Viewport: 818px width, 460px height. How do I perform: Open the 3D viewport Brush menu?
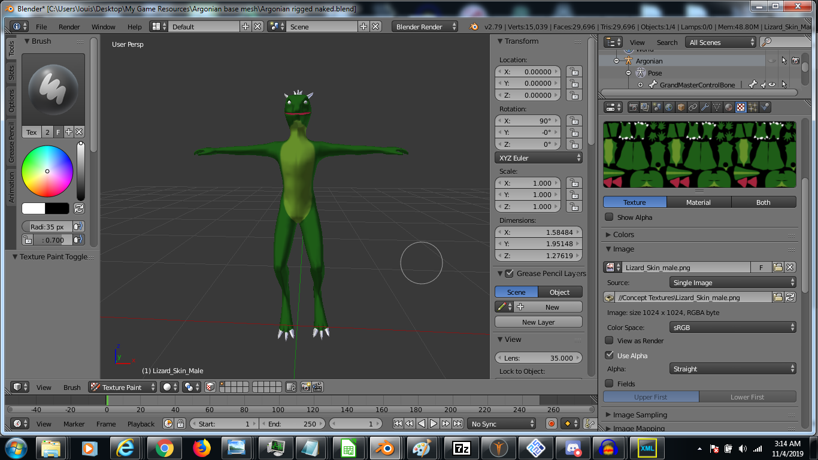click(x=72, y=387)
